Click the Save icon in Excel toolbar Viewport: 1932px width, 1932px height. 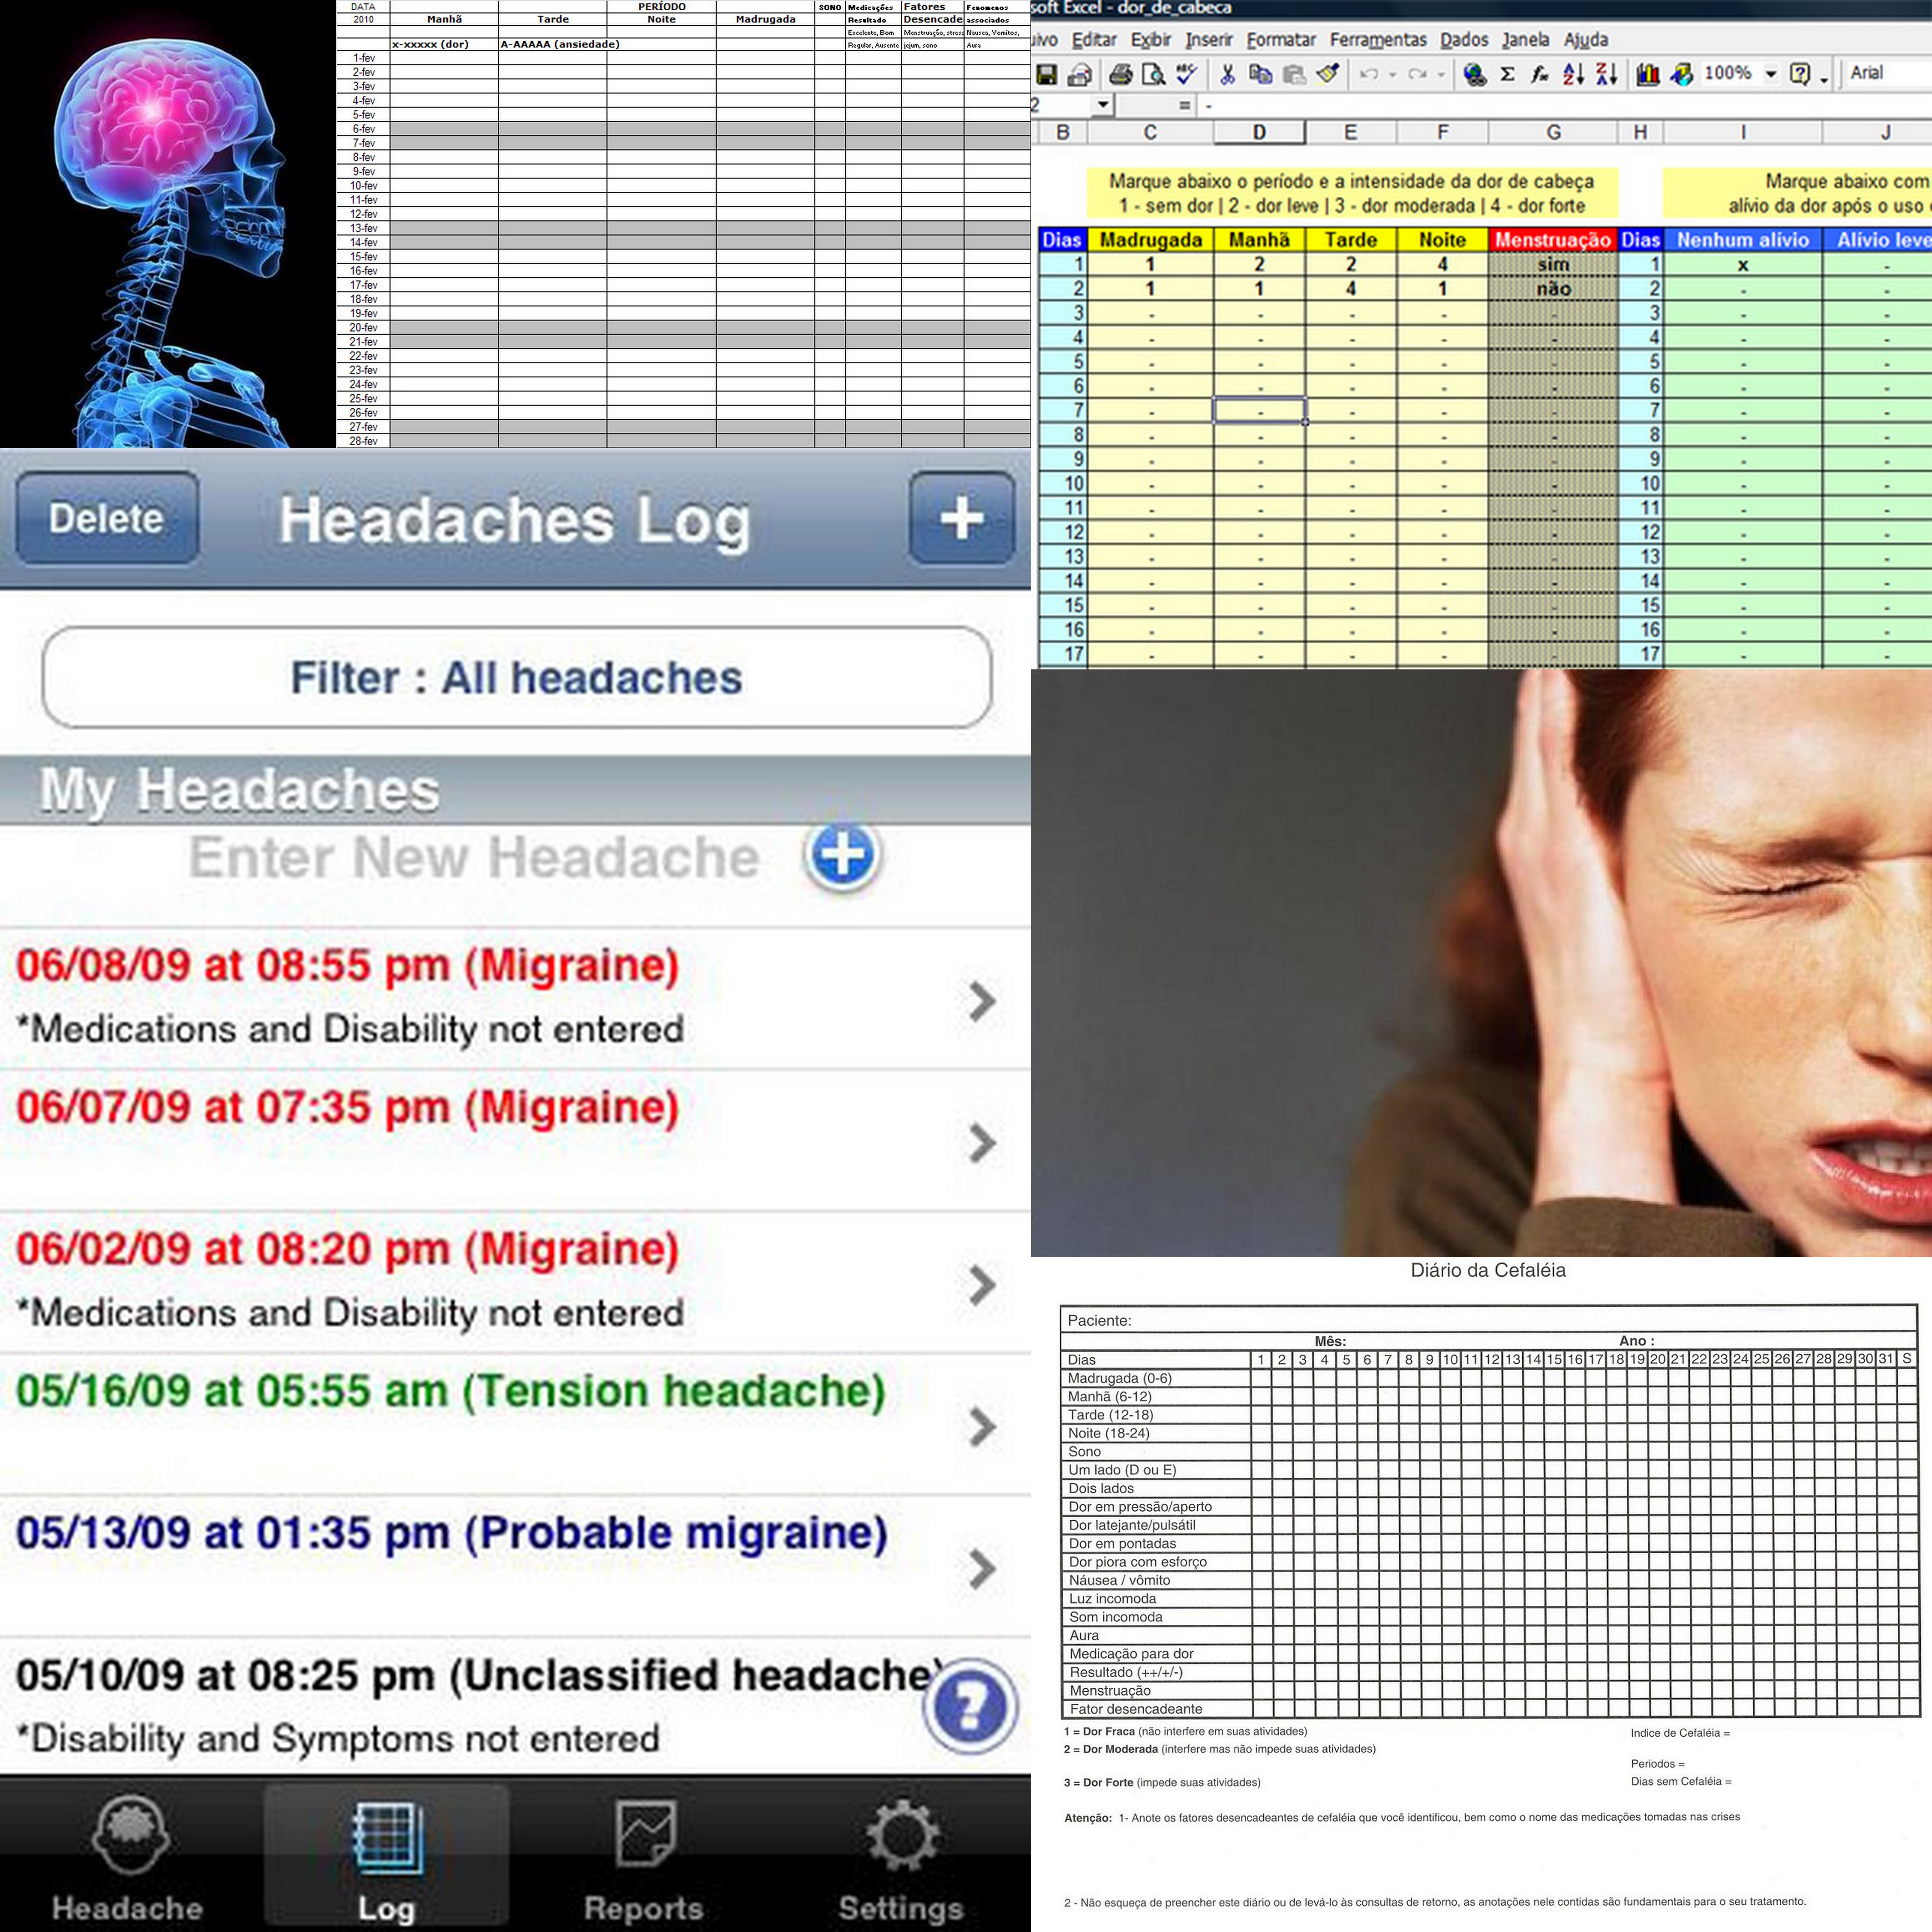point(1047,74)
